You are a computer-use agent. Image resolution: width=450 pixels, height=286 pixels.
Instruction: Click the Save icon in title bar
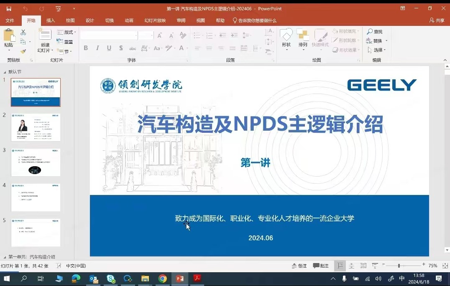tap(9, 9)
